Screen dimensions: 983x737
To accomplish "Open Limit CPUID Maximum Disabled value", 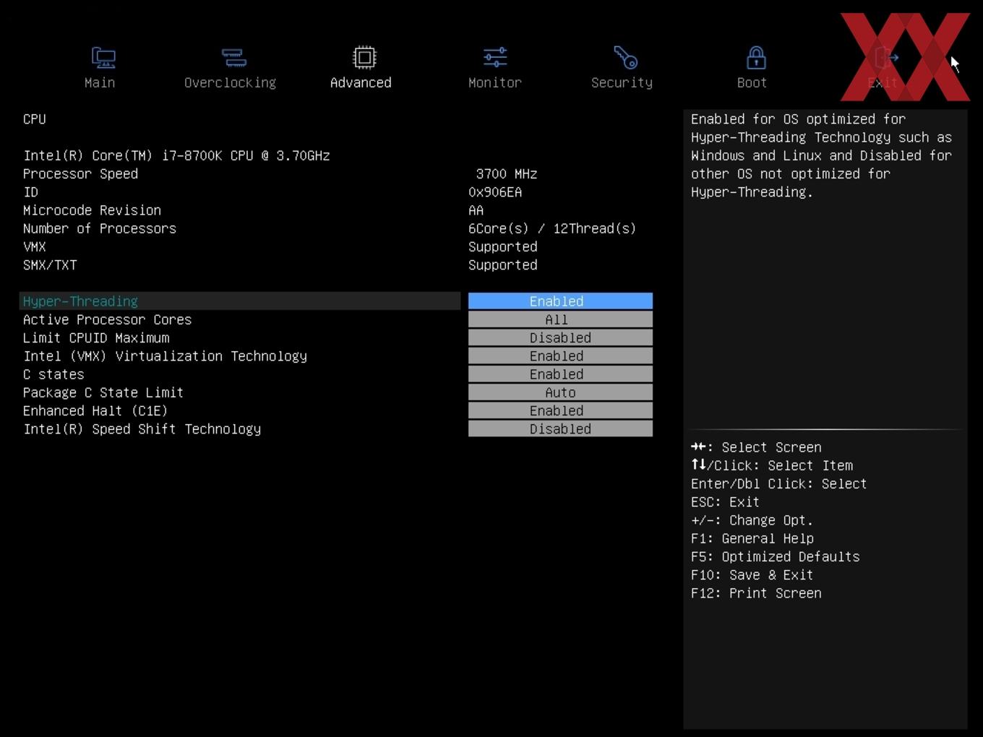I will point(560,337).
